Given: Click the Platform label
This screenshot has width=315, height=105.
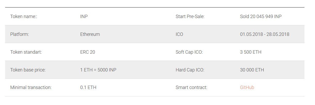Looking at the screenshot, I should (x=20, y=34).
